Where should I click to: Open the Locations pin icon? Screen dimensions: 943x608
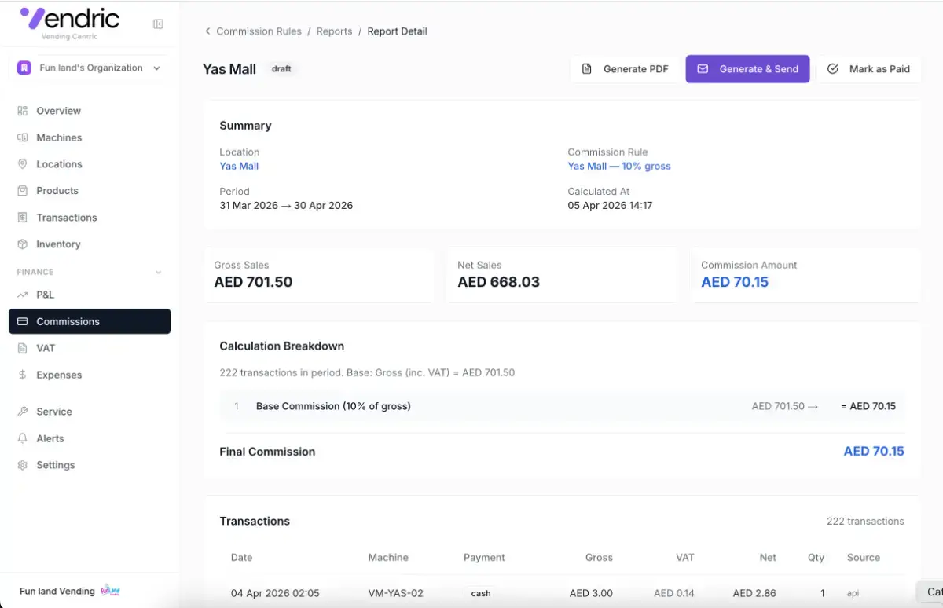click(23, 164)
